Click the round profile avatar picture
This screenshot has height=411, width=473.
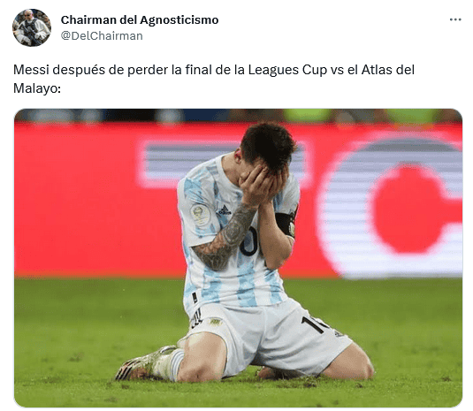click(32, 27)
